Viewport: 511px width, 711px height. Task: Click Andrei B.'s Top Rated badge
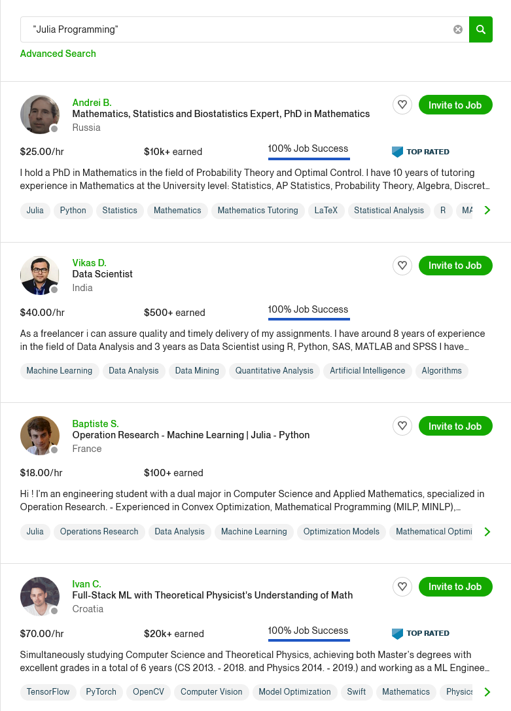421,152
